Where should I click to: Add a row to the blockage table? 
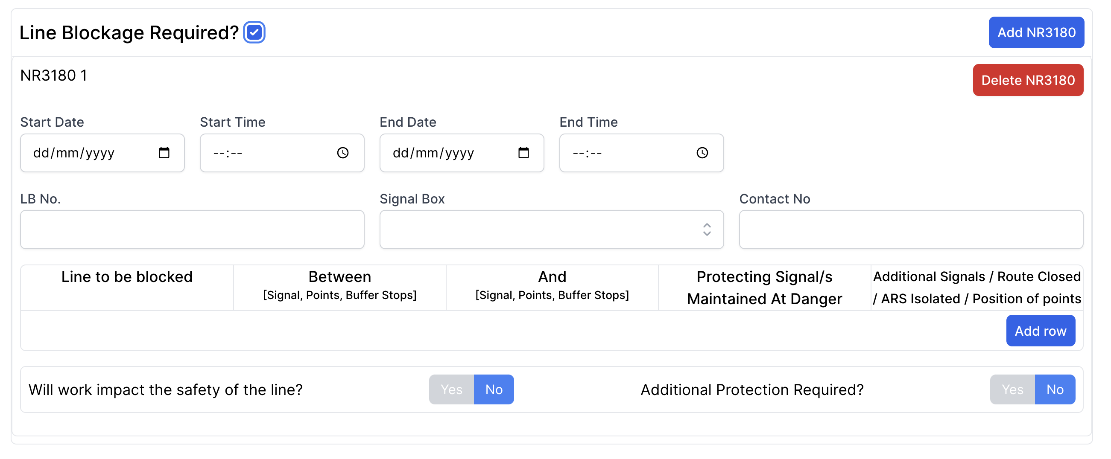[1040, 331]
